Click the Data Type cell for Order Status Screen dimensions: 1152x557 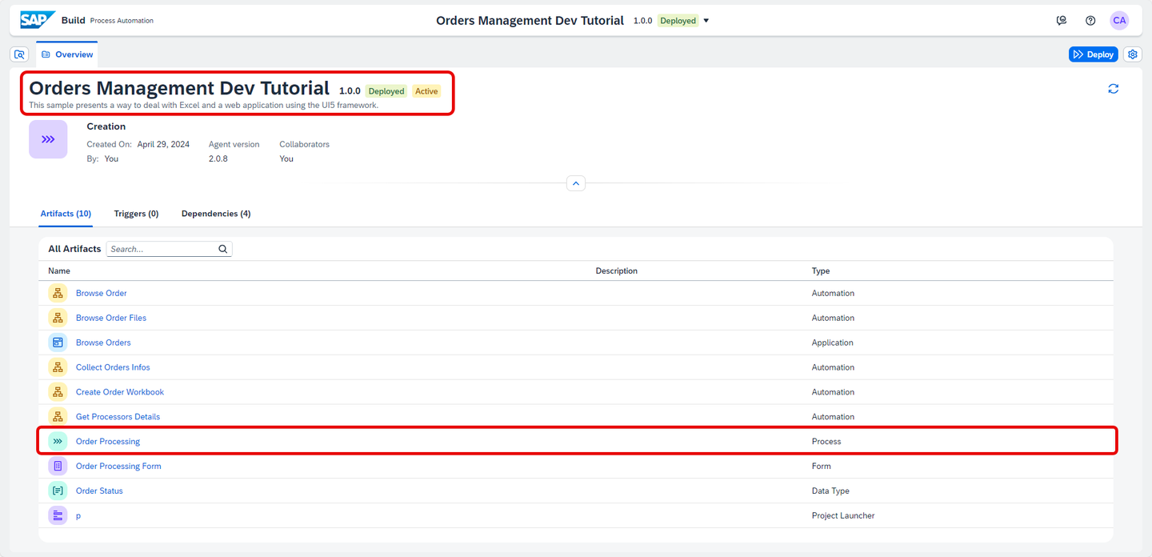click(x=830, y=491)
